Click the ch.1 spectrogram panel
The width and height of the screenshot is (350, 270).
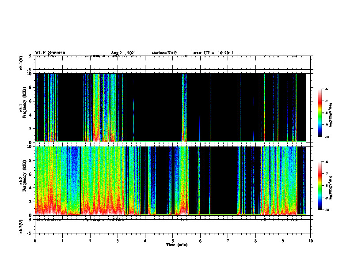point(173,108)
